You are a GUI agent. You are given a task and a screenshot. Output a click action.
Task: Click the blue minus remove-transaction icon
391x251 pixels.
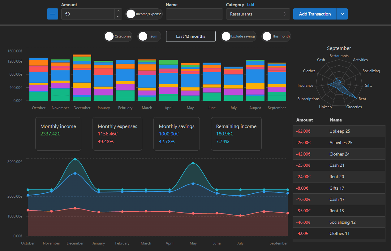tap(52, 14)
